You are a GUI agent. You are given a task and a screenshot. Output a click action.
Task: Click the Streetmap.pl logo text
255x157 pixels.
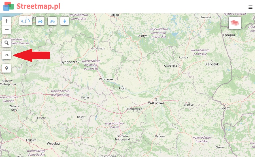tap(38, 6)
